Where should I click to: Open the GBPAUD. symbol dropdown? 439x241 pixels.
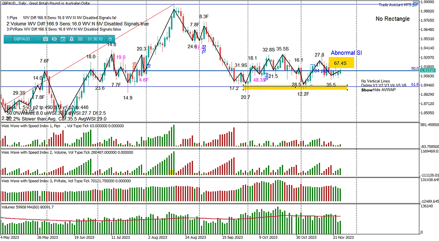[26, 39]
